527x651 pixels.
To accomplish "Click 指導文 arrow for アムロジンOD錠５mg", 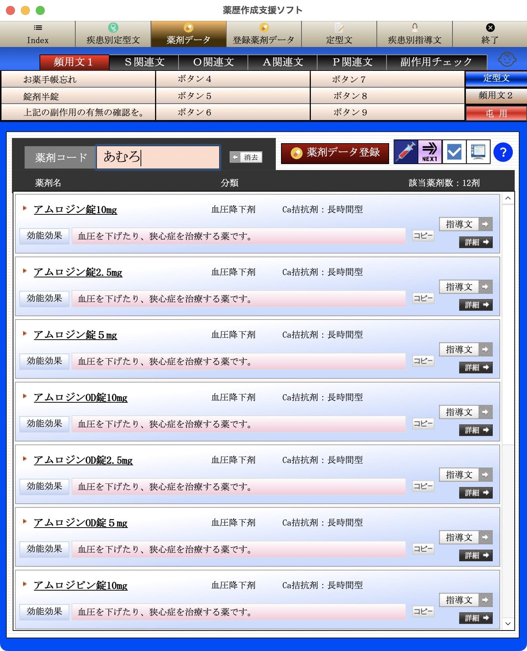I will [485, 537].
